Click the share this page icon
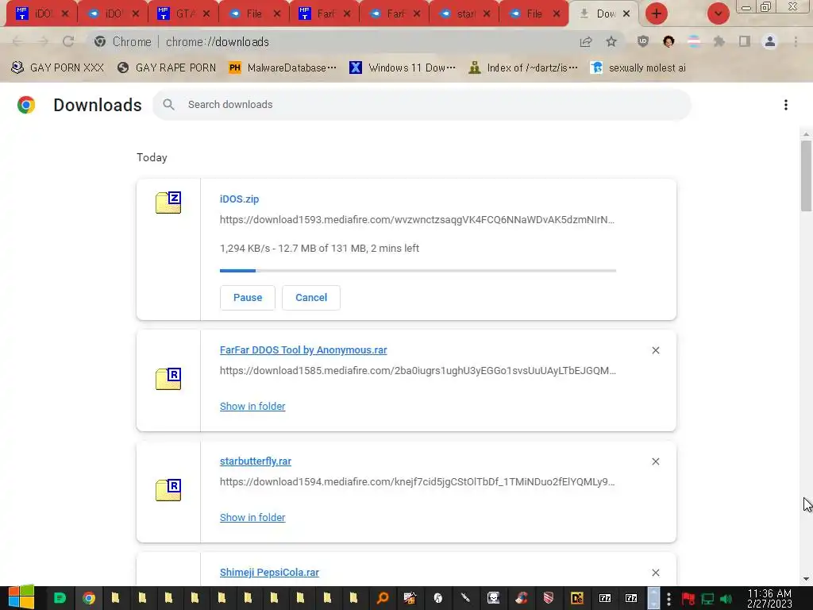The height and width of the screenshot is (610, 813). pos(586,41)
